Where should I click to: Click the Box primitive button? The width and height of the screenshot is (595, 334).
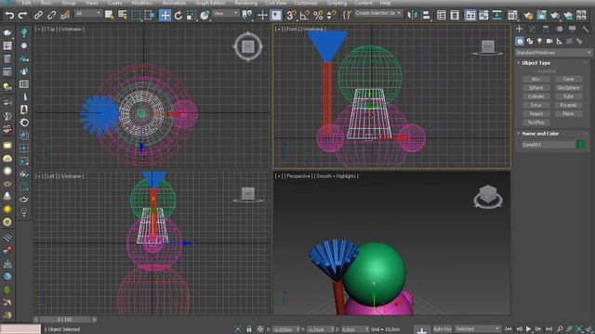(x=535, y=79)
